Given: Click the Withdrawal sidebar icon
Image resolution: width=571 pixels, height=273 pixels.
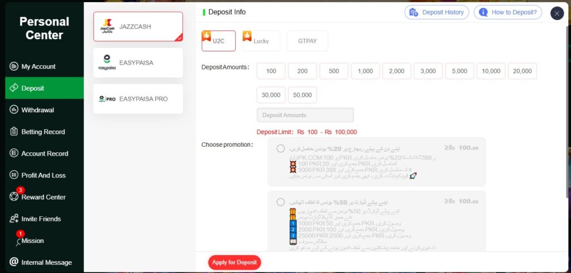Looking at the screenshot, I should pyautogui.click(x=14, y=110).
